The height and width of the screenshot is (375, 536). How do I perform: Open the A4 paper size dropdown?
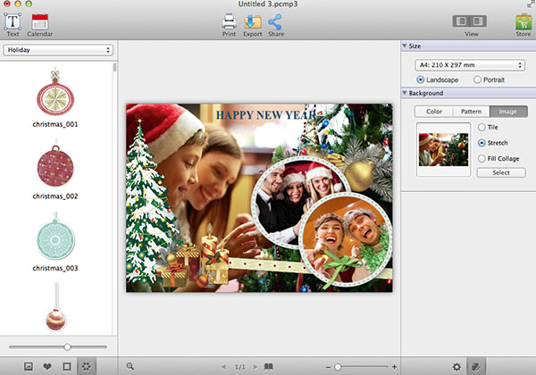[x=469, y=65]
